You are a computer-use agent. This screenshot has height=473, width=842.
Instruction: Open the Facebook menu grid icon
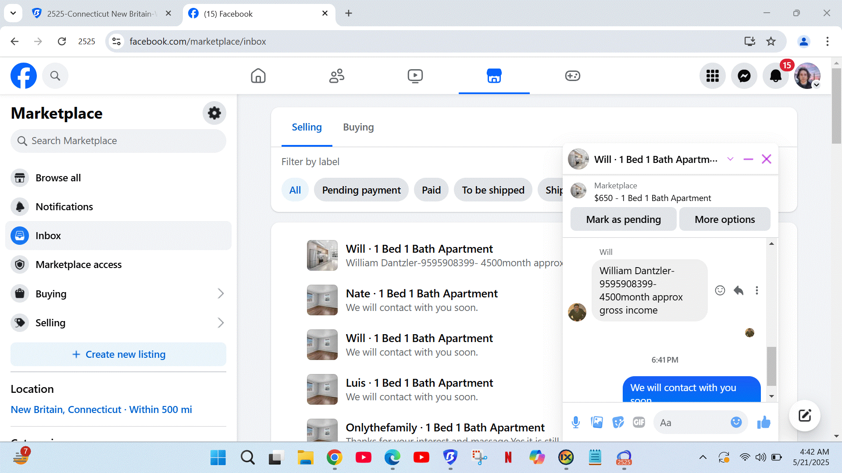713,76
